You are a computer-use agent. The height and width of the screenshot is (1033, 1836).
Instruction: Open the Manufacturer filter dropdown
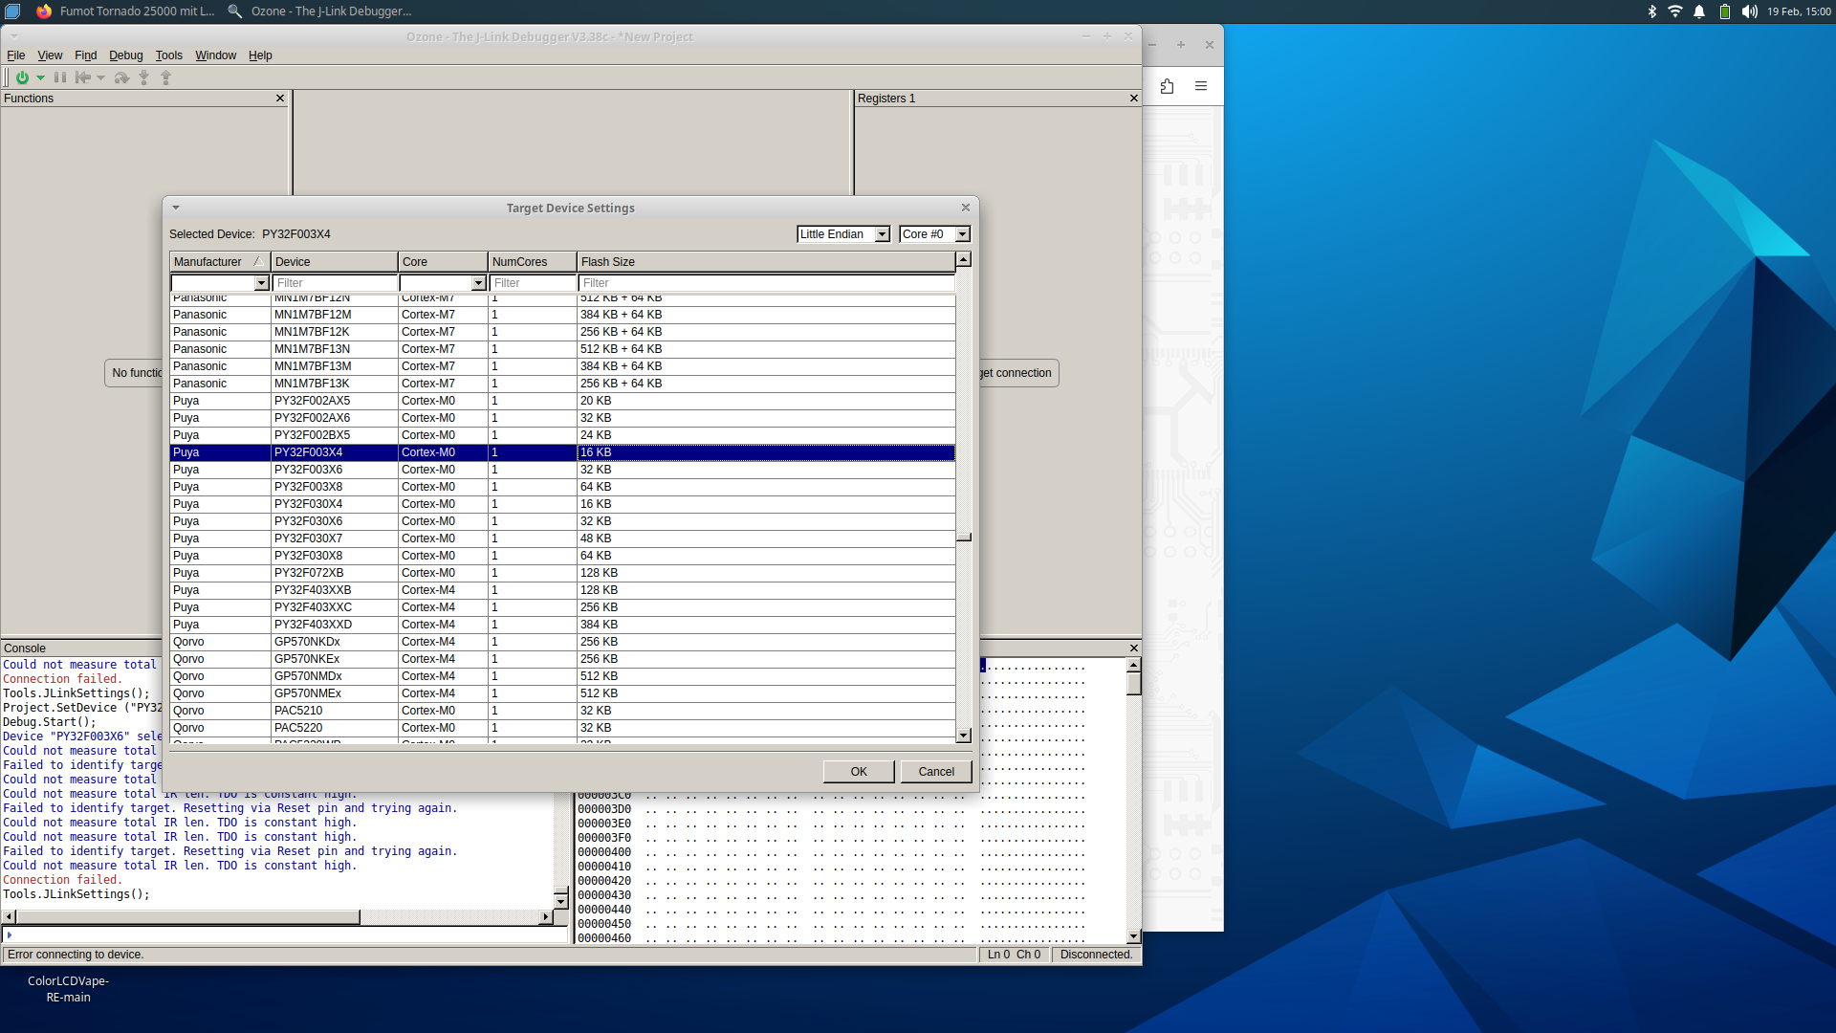[x=261, y=283]
